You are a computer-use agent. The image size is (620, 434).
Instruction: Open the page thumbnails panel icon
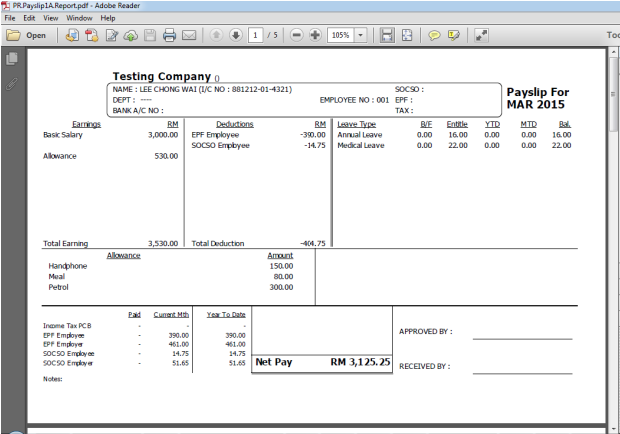click(12, 59)
